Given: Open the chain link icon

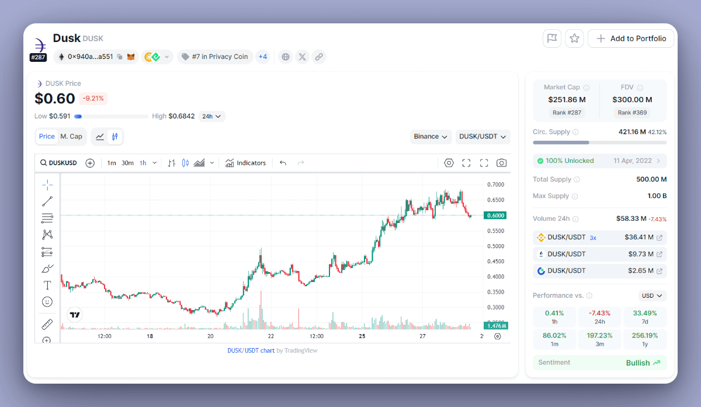Looking at the screenshot, I should (x=318, y=57).
